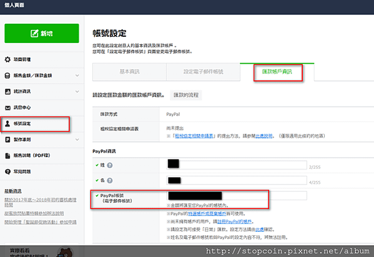Open 販售說明 PDF document icon
The image size is (374, 257).
click(x=7, y=155)
